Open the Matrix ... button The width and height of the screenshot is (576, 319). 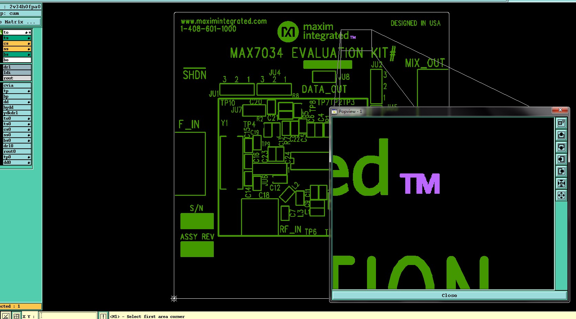click(20, 22)
